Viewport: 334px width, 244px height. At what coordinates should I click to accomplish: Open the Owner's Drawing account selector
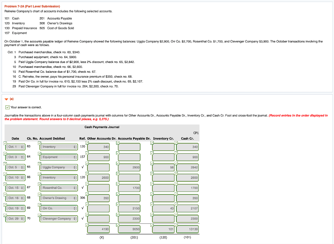point(58,198)
